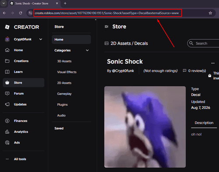The width and height of the screenshot is (219, 172).
Task: Click the All tools ellipsis icon
Action: coord(7,159)
